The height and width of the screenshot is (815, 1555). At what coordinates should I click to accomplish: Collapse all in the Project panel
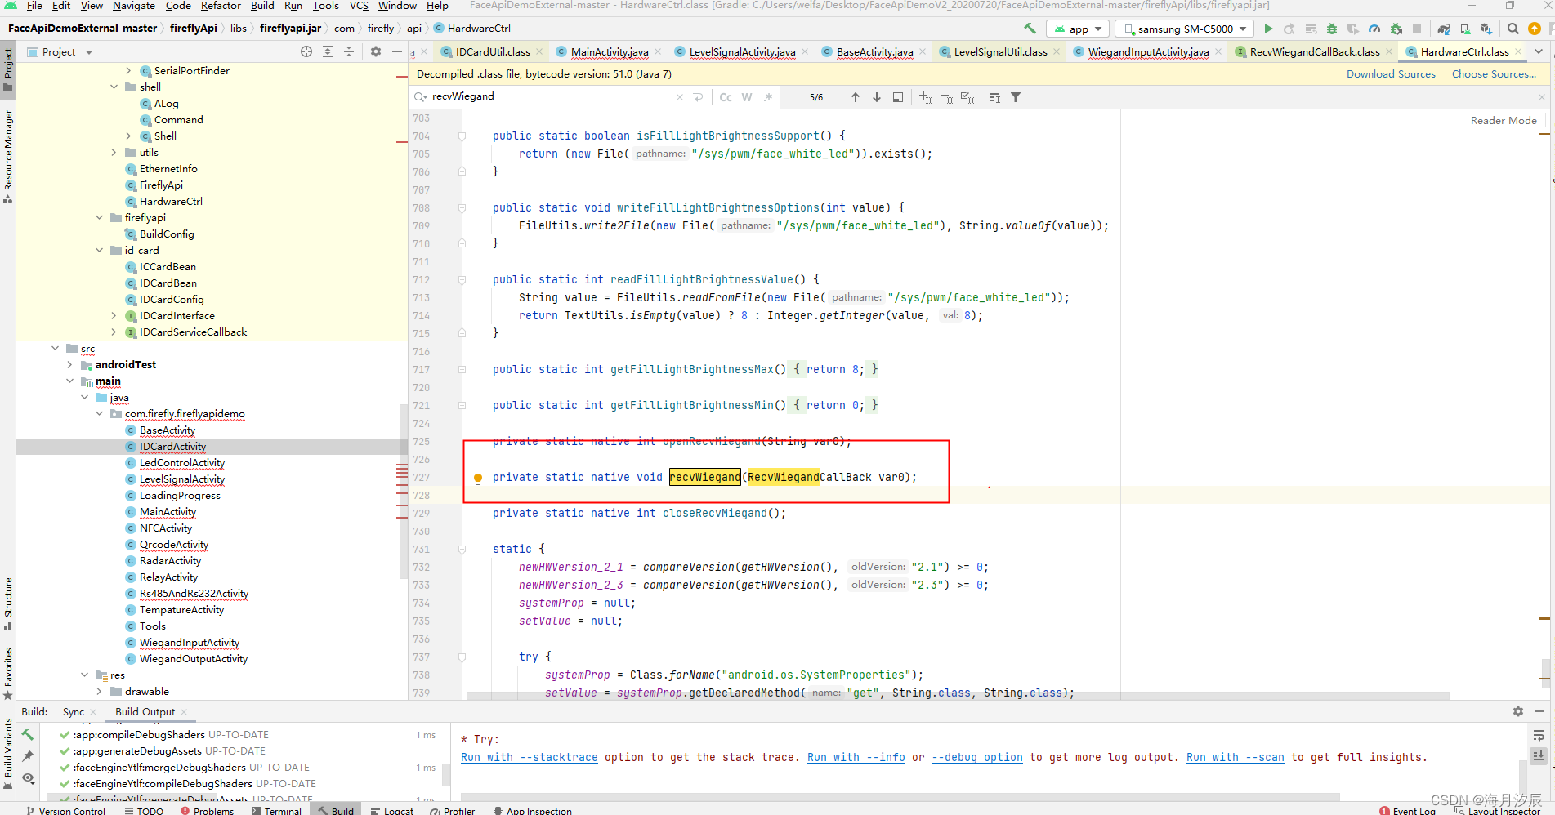tap(349, 51)
